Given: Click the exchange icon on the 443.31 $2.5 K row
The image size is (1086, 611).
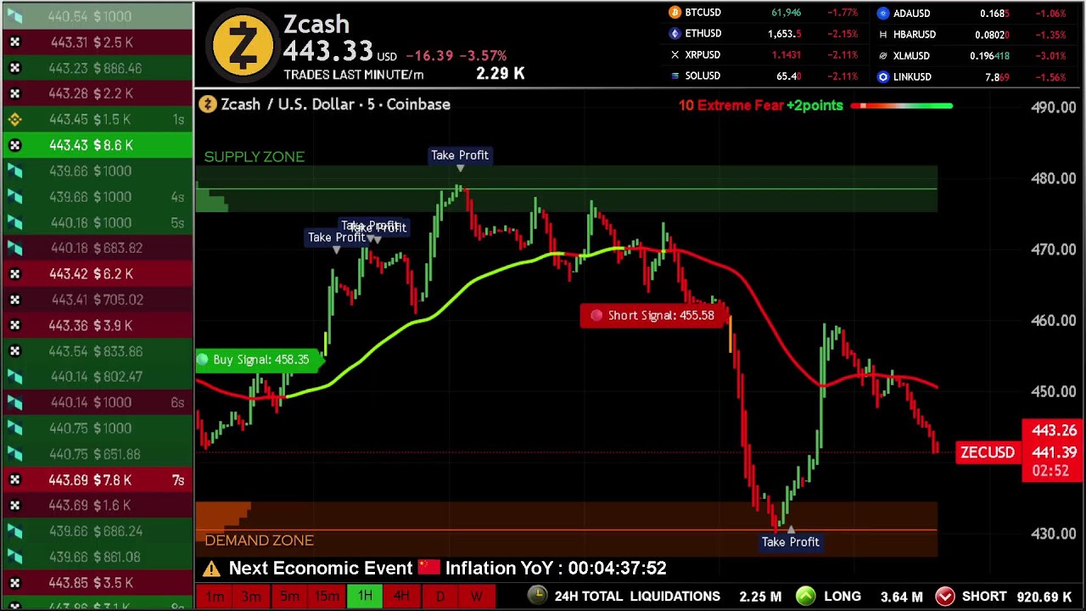Looking at the screenshot, I should 14,42.
